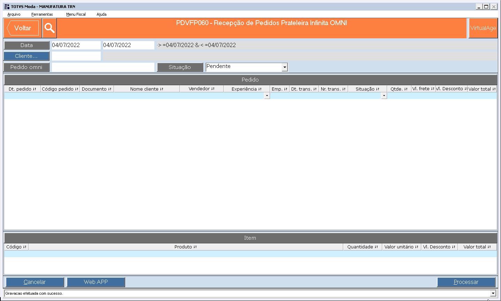Sort Item grid by Vl. Desconto column

(439, 247)
